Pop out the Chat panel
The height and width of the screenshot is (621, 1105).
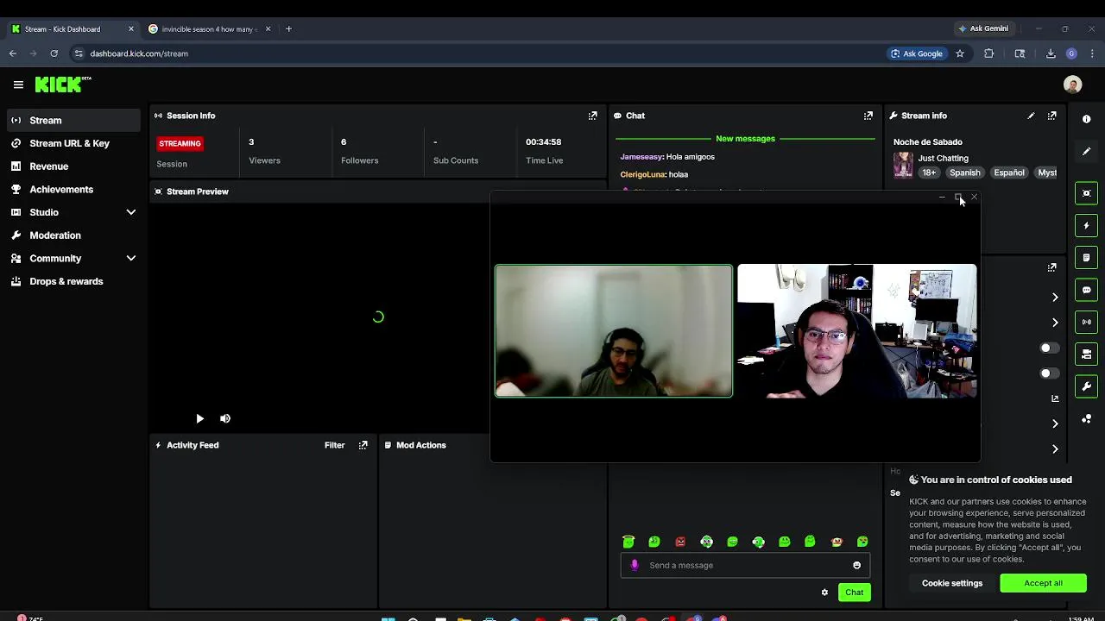point(868,116)
